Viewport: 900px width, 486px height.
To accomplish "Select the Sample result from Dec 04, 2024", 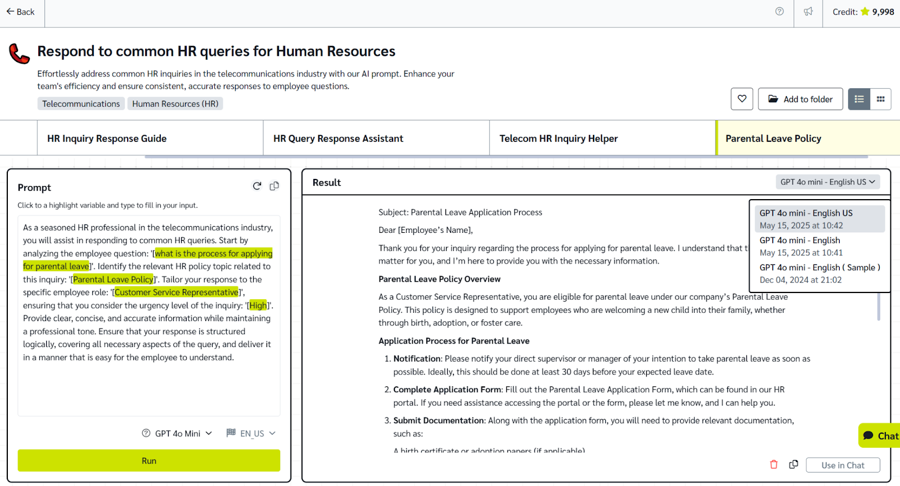I will pos(820,274).
